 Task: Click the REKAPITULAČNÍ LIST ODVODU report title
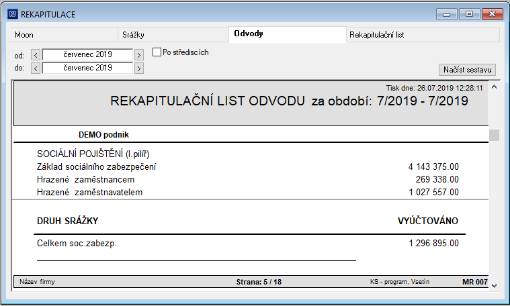point(208,101)
